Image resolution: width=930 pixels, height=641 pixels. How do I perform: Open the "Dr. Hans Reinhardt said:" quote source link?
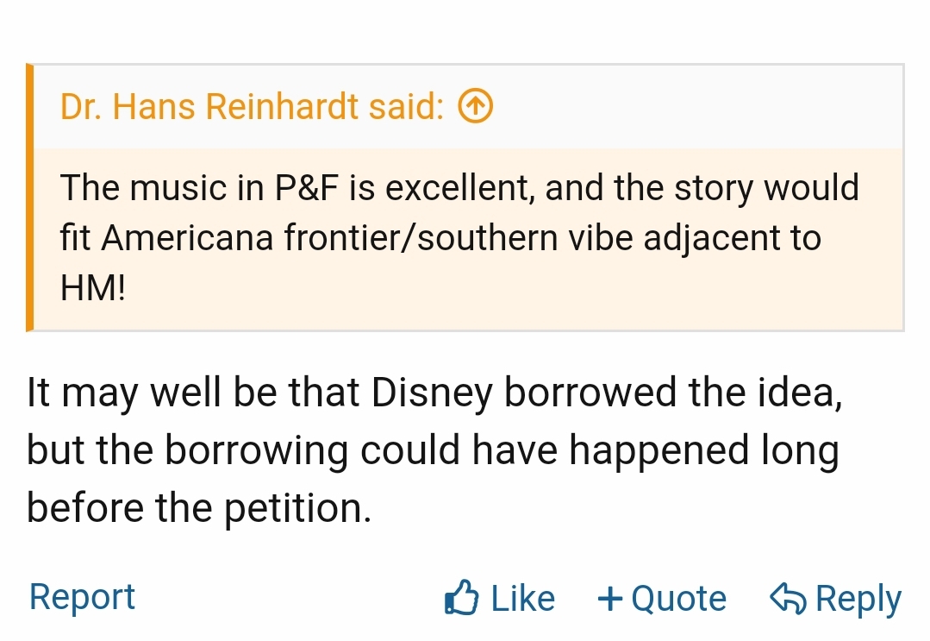252,107
